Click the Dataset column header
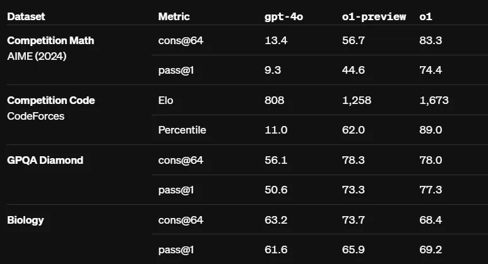The image size is (488, 264). pos(26,16)
